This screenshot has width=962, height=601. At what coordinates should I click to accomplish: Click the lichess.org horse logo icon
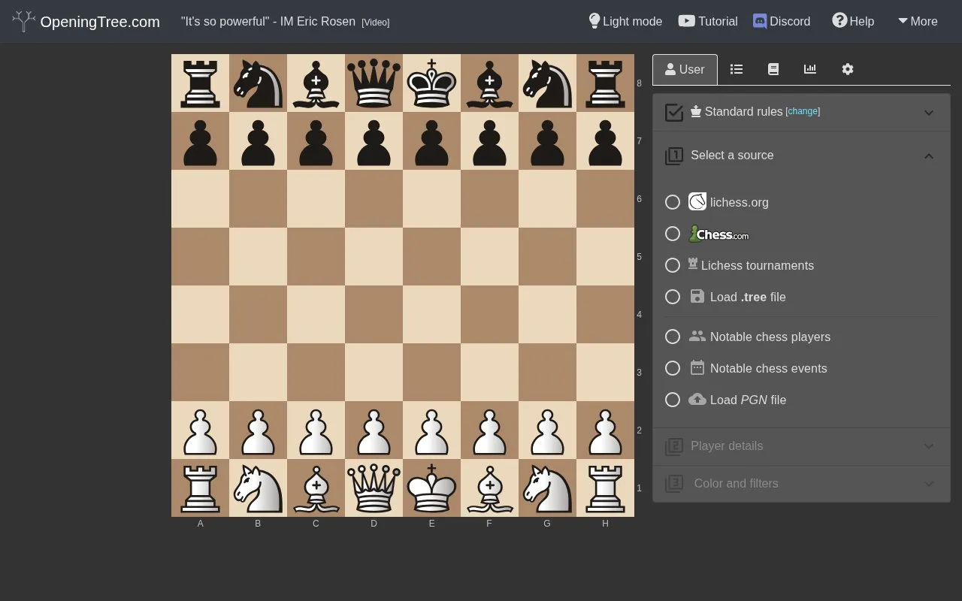(x=697, y=201)
